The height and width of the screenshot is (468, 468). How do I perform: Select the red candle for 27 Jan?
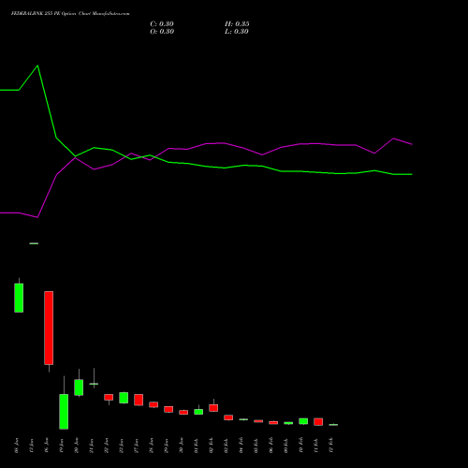click(139, 400)
